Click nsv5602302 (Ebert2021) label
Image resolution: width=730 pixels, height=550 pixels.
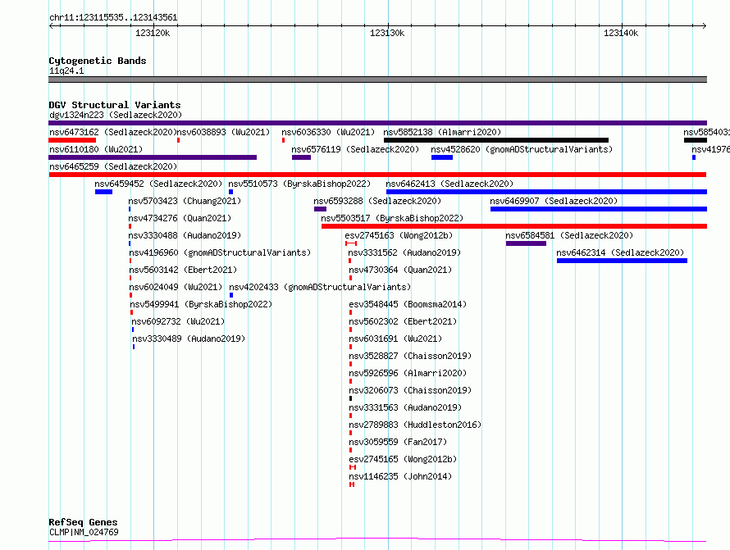(403, 321)
